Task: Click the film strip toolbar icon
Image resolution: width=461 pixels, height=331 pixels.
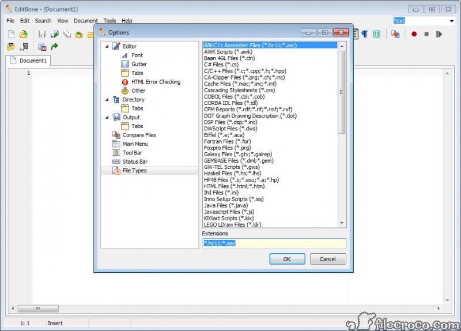Action: pyautogui.click(x=24, y=47)
